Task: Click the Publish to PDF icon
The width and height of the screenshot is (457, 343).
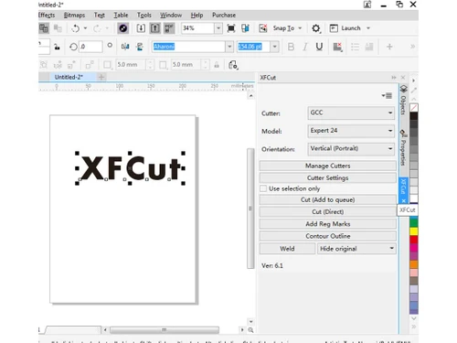Action: point(169,28)
